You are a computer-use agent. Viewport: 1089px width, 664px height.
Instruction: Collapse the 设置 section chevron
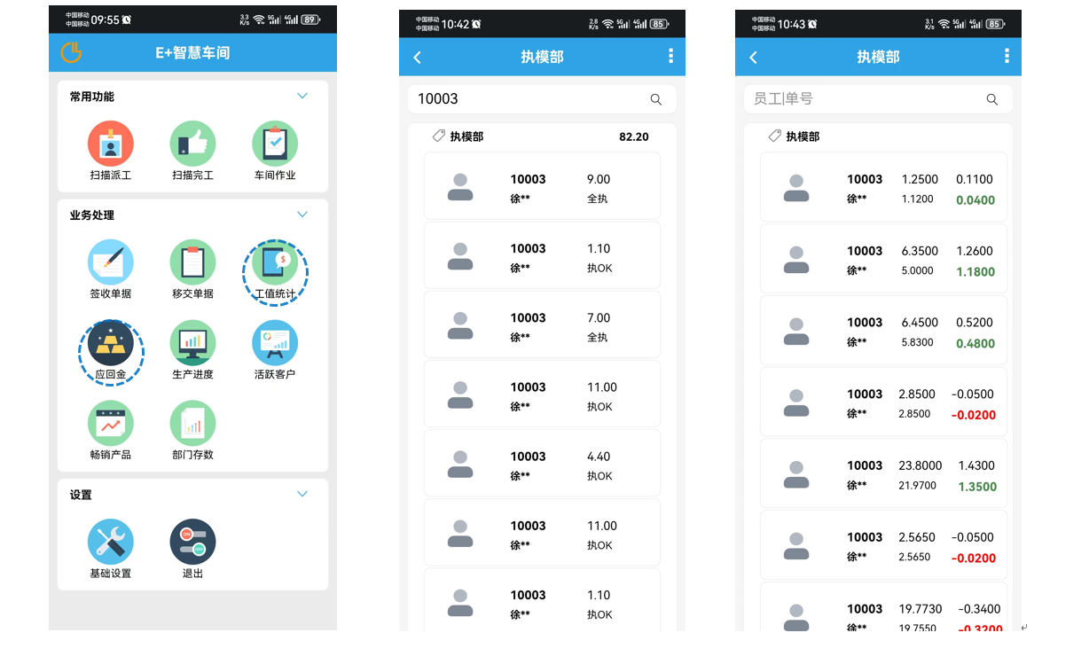click(x=302, y=494)
